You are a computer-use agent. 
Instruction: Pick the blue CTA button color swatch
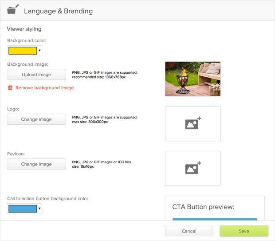tap(22, 209)
